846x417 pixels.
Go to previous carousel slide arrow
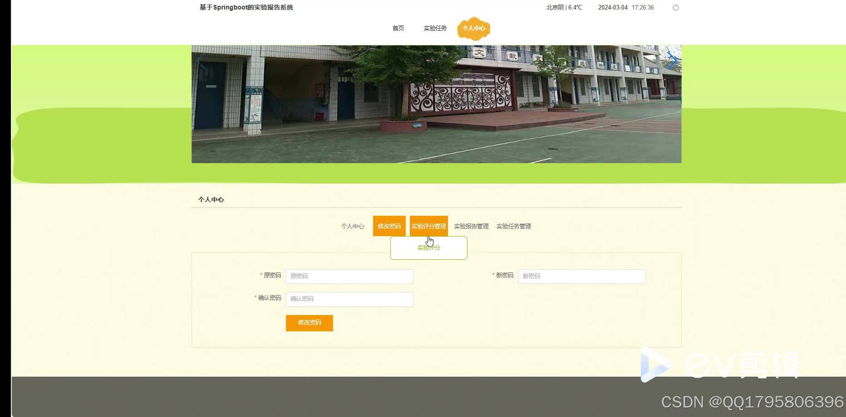click(201, 60)
